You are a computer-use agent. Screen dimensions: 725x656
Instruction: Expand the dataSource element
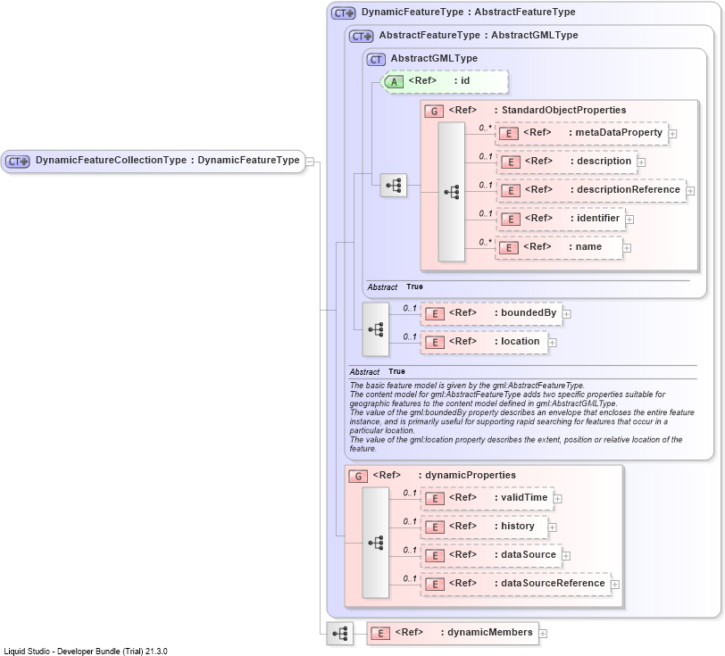[x=566, y=556]
